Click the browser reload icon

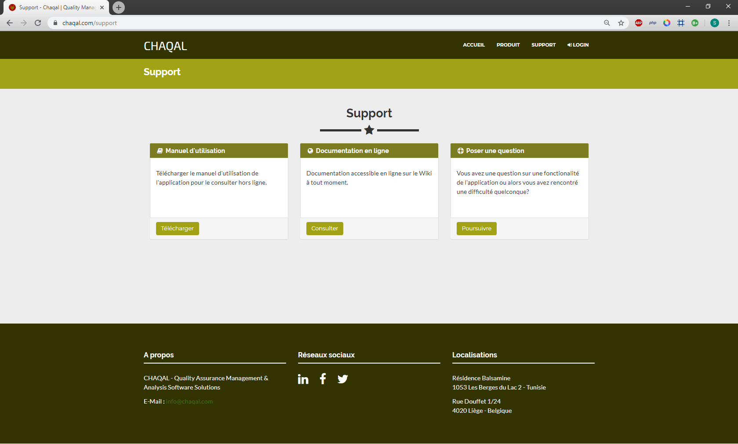tap(38, 23)
